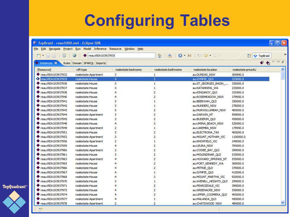Screen dimensions: 290x217
Task: Minimize the Instances view panel
Action: [x=278, y=62]
